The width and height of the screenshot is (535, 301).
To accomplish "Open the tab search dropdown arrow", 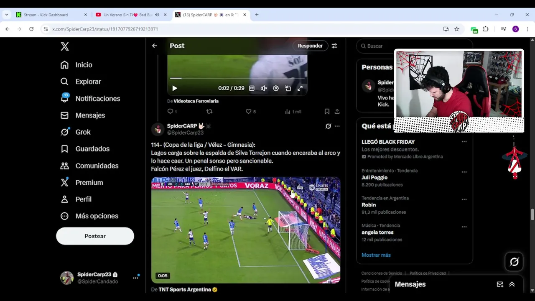I will pos(7,15).
